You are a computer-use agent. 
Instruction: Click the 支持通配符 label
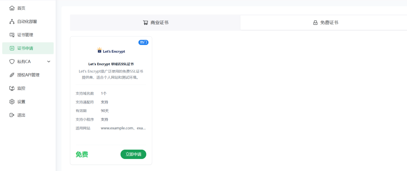(x=85, y=102)
